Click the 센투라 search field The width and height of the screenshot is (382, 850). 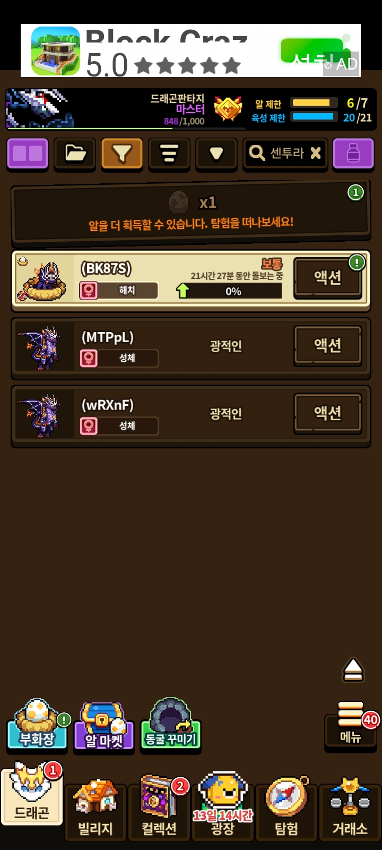click(x=285, y=154)
